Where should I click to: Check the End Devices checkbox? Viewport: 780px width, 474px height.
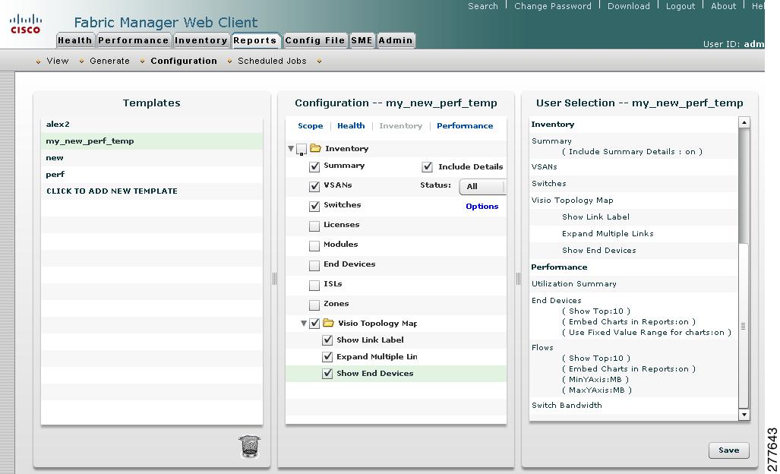point(314,266)
